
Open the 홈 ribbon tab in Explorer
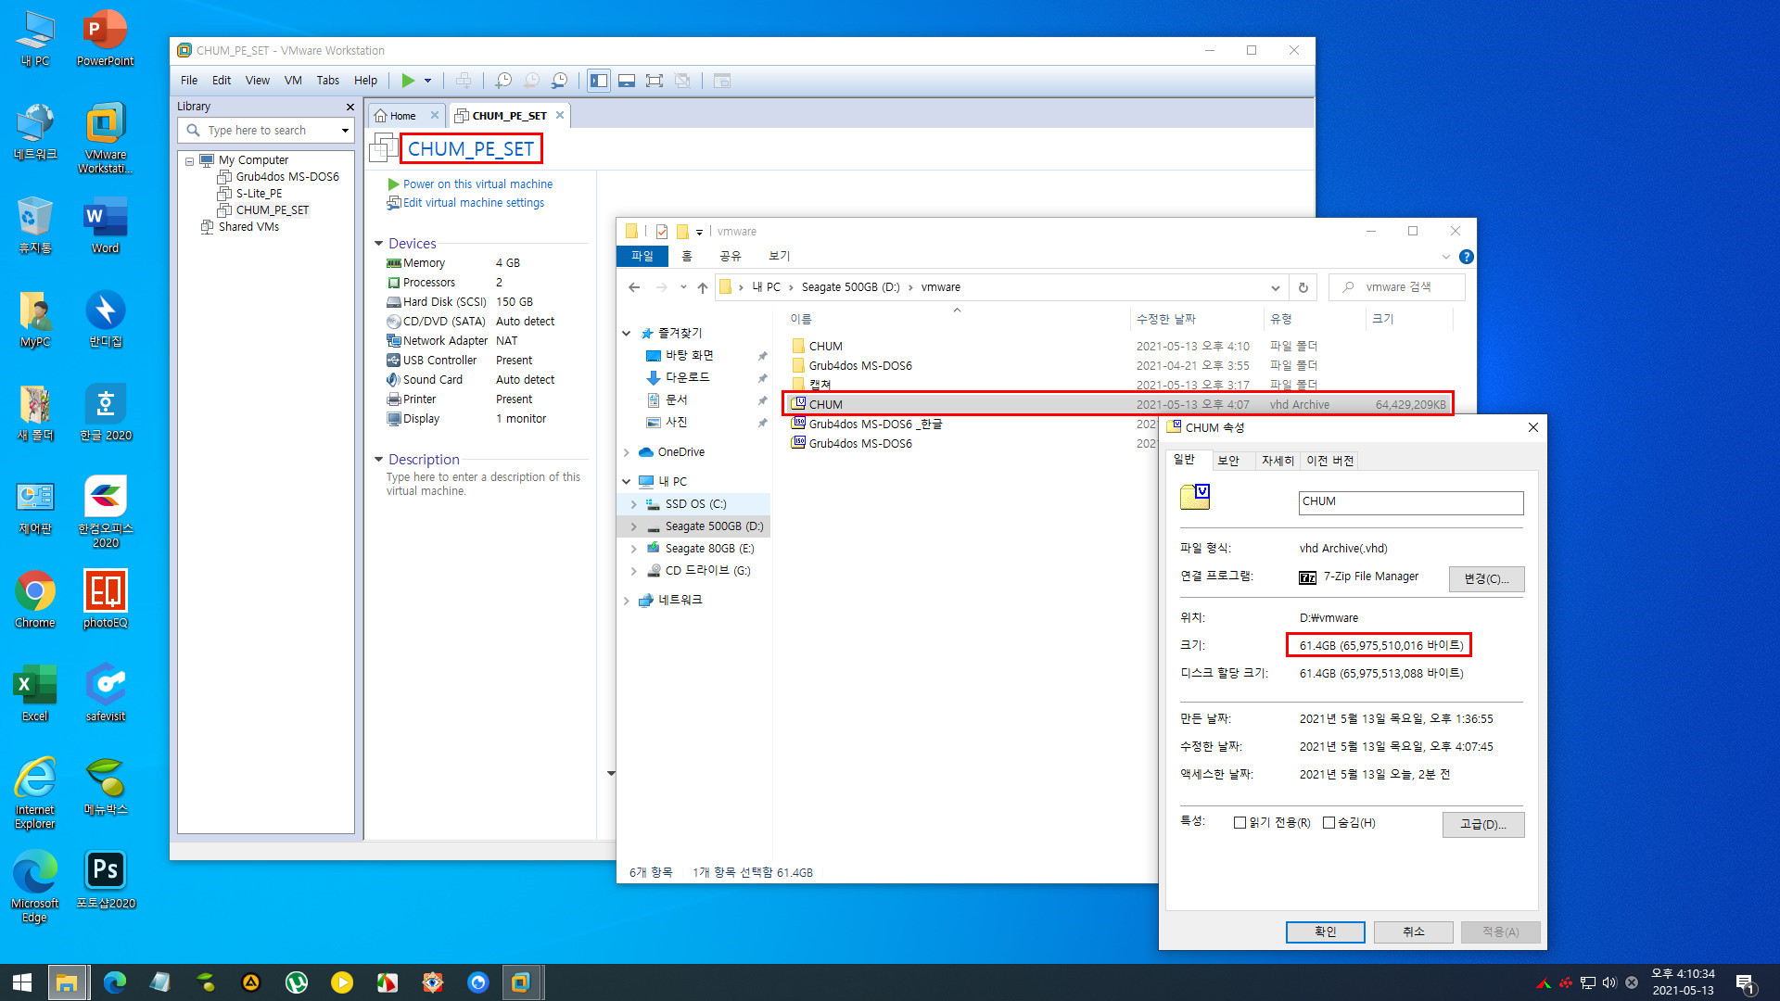point(687,257)
